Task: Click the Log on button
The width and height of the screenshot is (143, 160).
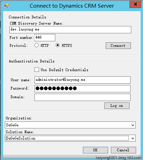Action: pyautogui.click(x=117, y=106)
